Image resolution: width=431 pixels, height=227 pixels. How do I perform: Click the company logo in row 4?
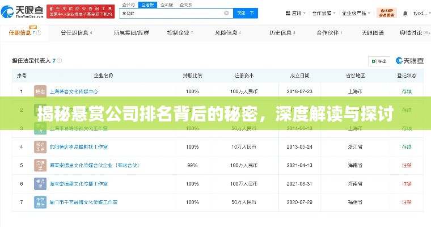coord(40,146)
